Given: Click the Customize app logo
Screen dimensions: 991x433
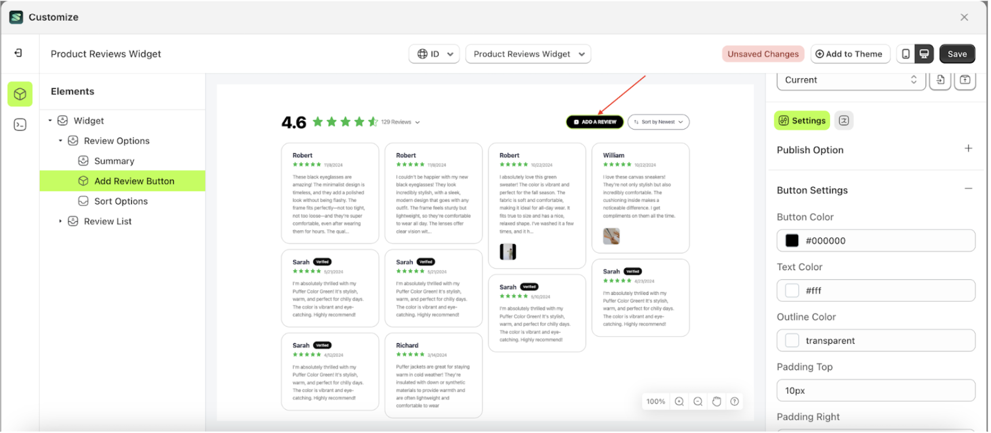Looking at the screenshot, I should (x=16, y=17).
